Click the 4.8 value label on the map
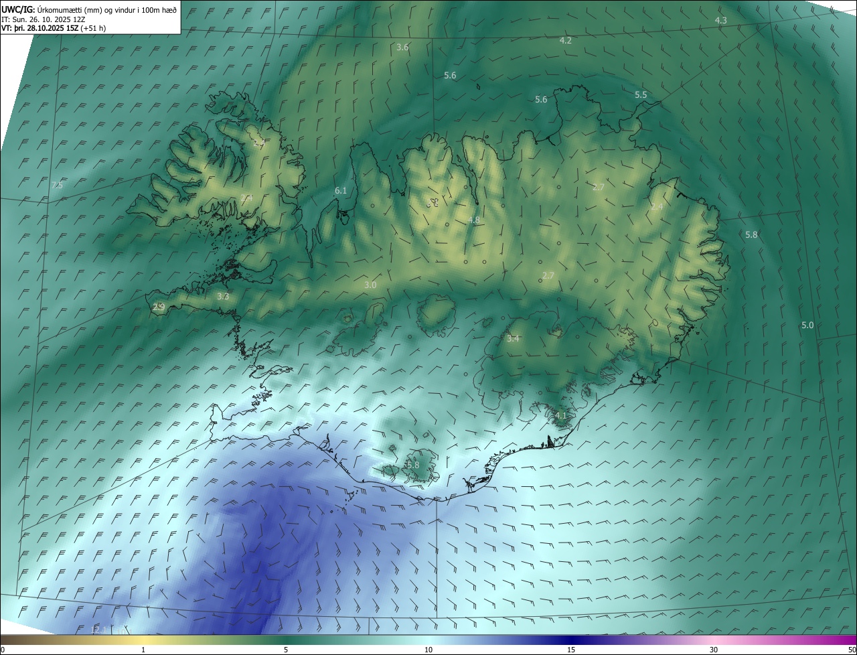The height and width of the screenshot is (655, 857). click(x=473, y=220)
